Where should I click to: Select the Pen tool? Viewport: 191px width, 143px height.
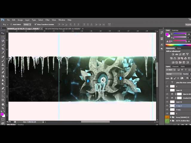(x=3, y=88)
